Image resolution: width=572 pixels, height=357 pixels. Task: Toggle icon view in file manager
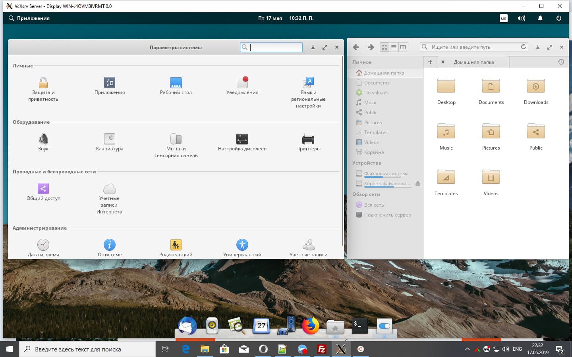pos(384,47)
